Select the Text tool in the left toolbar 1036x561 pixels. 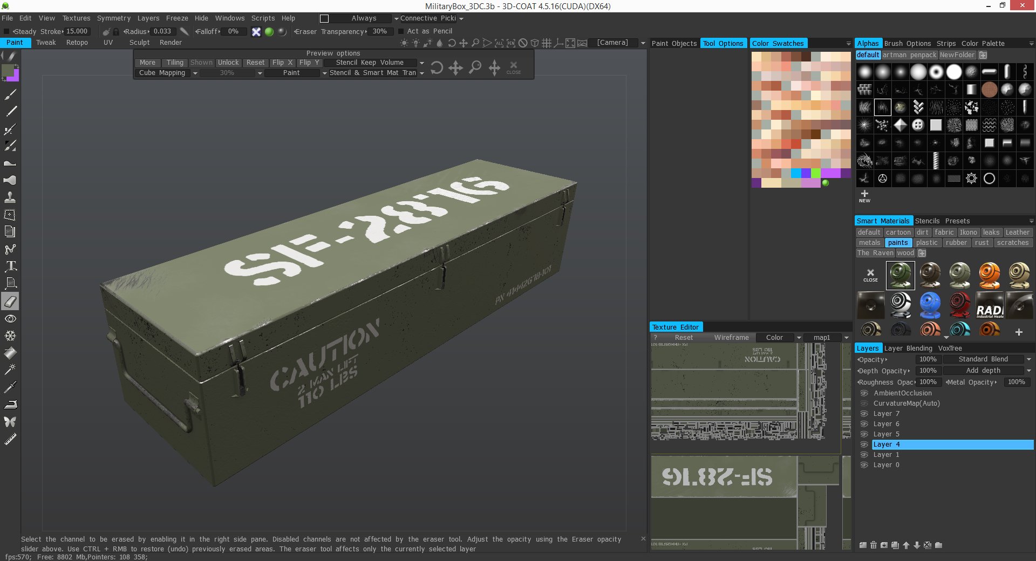(10, 265)
